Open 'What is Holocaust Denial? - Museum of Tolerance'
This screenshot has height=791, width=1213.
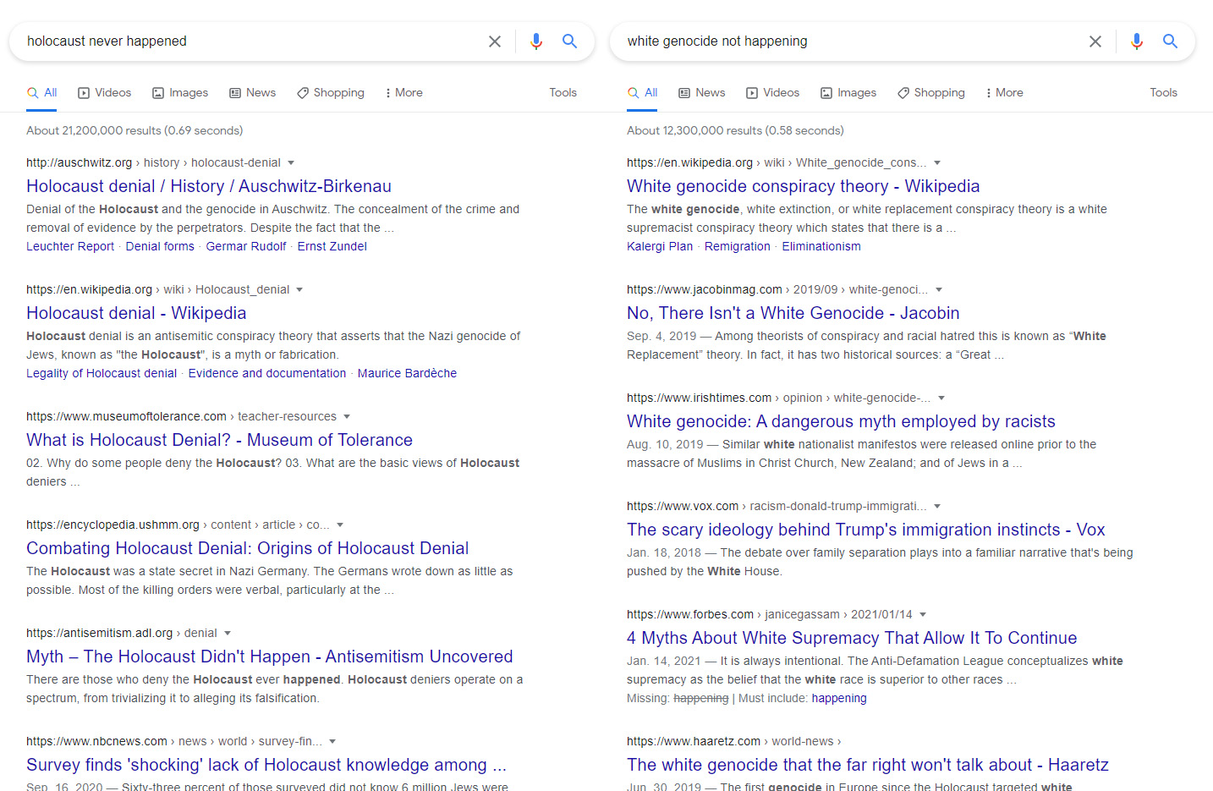click(219, 440)
